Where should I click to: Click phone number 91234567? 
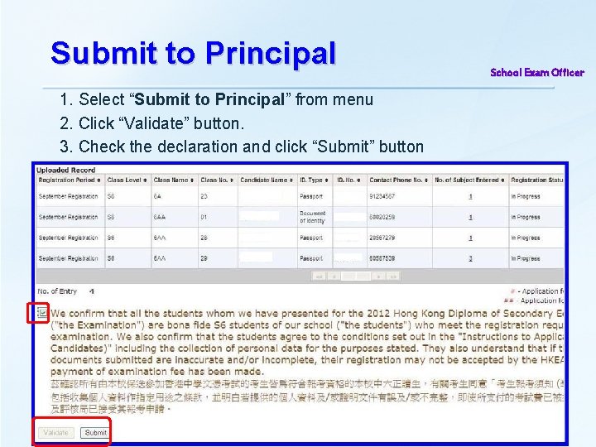(382, 196)
